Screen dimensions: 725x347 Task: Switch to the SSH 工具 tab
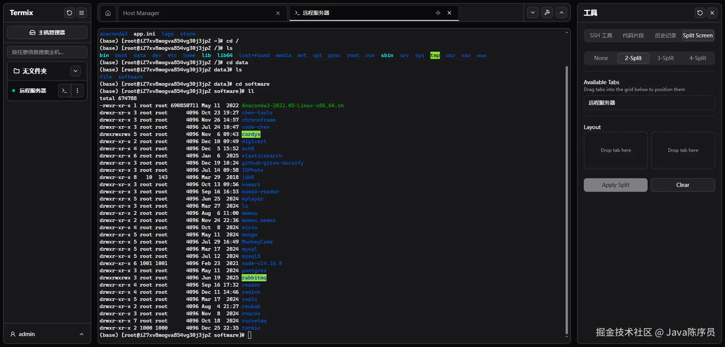[601, 35]
